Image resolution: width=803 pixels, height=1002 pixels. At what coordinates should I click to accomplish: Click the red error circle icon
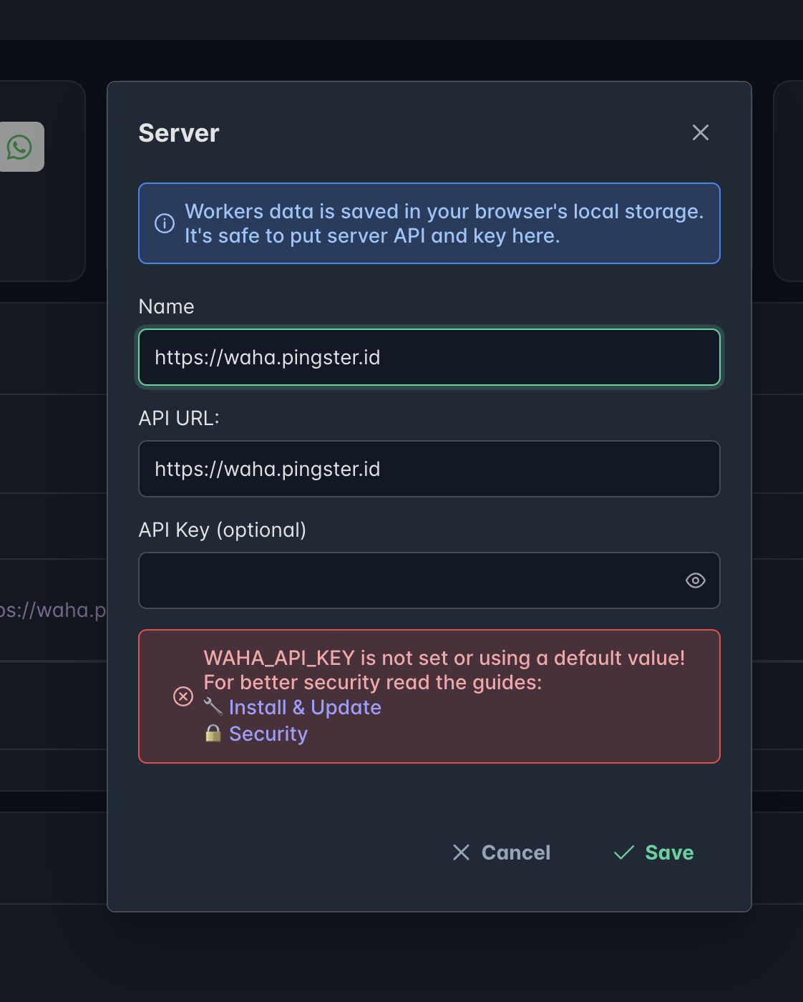(x=183, y=696)
